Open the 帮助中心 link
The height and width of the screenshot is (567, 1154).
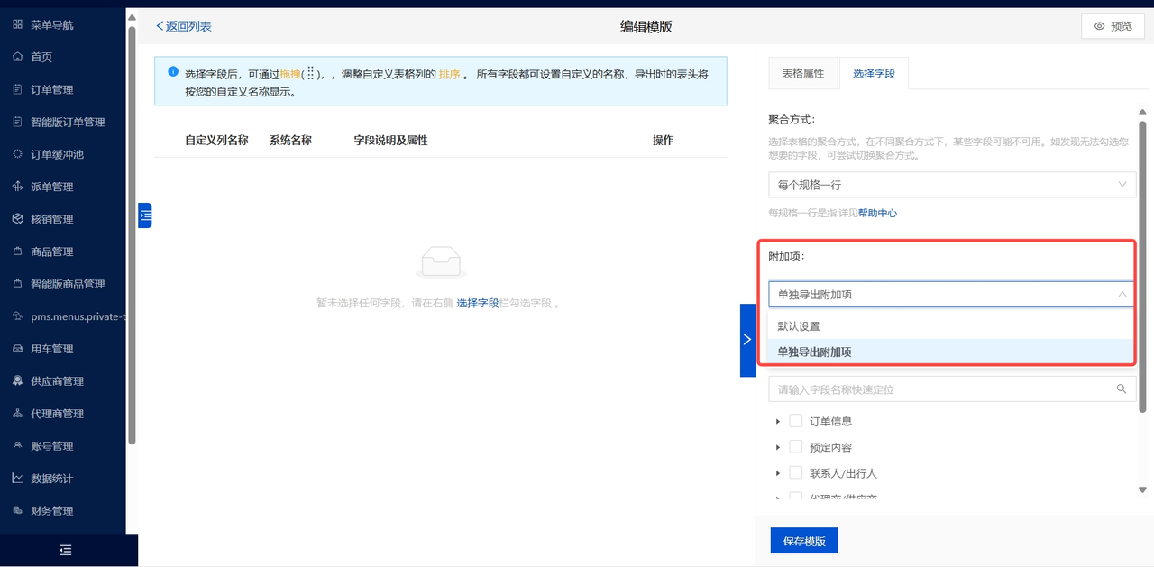(877, 214)
